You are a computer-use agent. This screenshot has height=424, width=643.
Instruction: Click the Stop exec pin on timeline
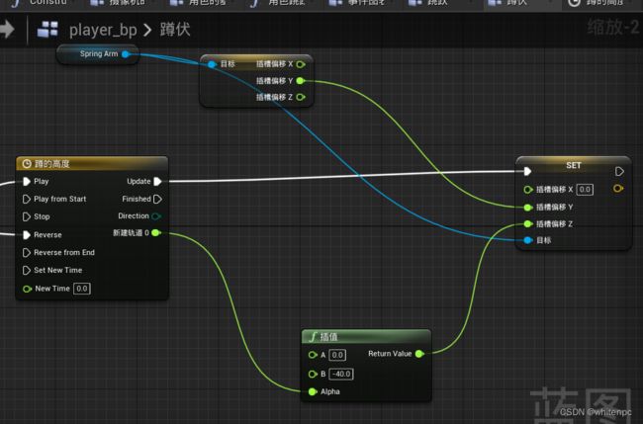coord(27,216)
